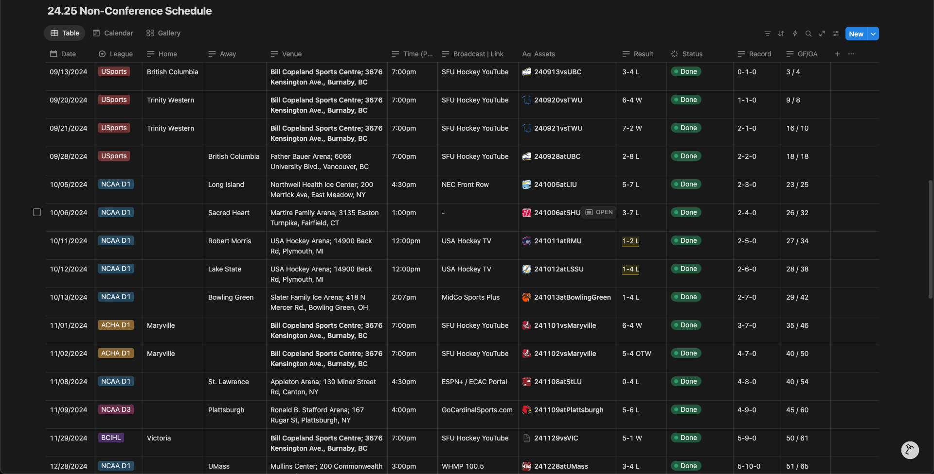Open the 241005atLIU page icon

(x=526, y=185)
